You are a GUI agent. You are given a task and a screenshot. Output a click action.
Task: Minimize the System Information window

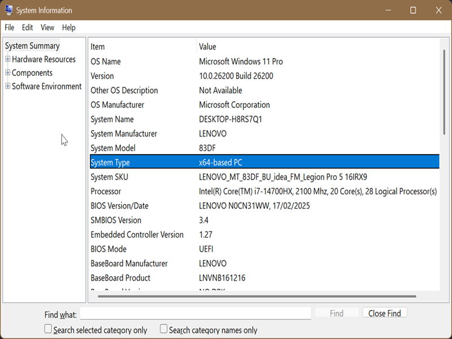[x=388, y=10]
